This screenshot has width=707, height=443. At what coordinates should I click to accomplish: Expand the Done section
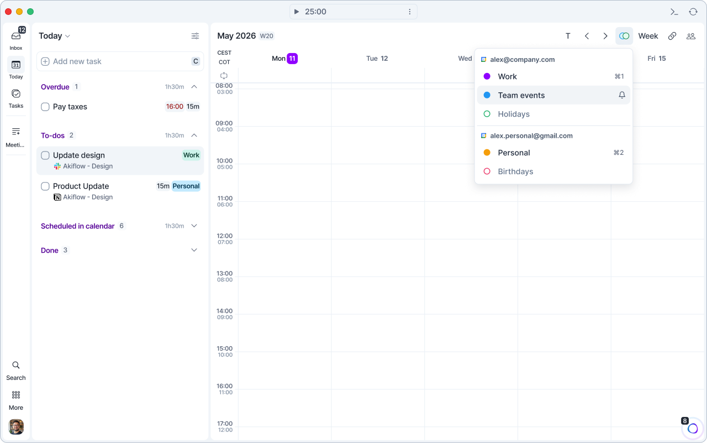tap(194, 251)
